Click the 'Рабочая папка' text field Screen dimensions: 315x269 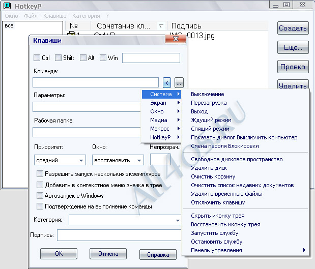point(87,132)
